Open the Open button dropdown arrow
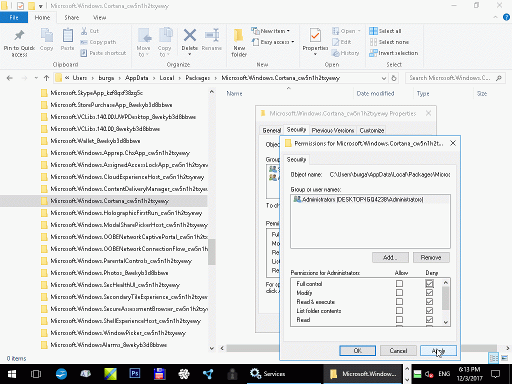This screenshot has width=512, height=384. (359, 31)
